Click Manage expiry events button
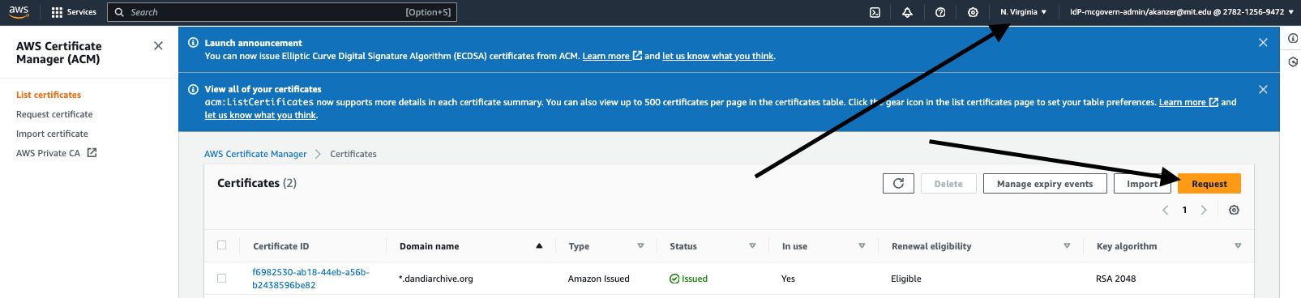 pos(1045,184)
